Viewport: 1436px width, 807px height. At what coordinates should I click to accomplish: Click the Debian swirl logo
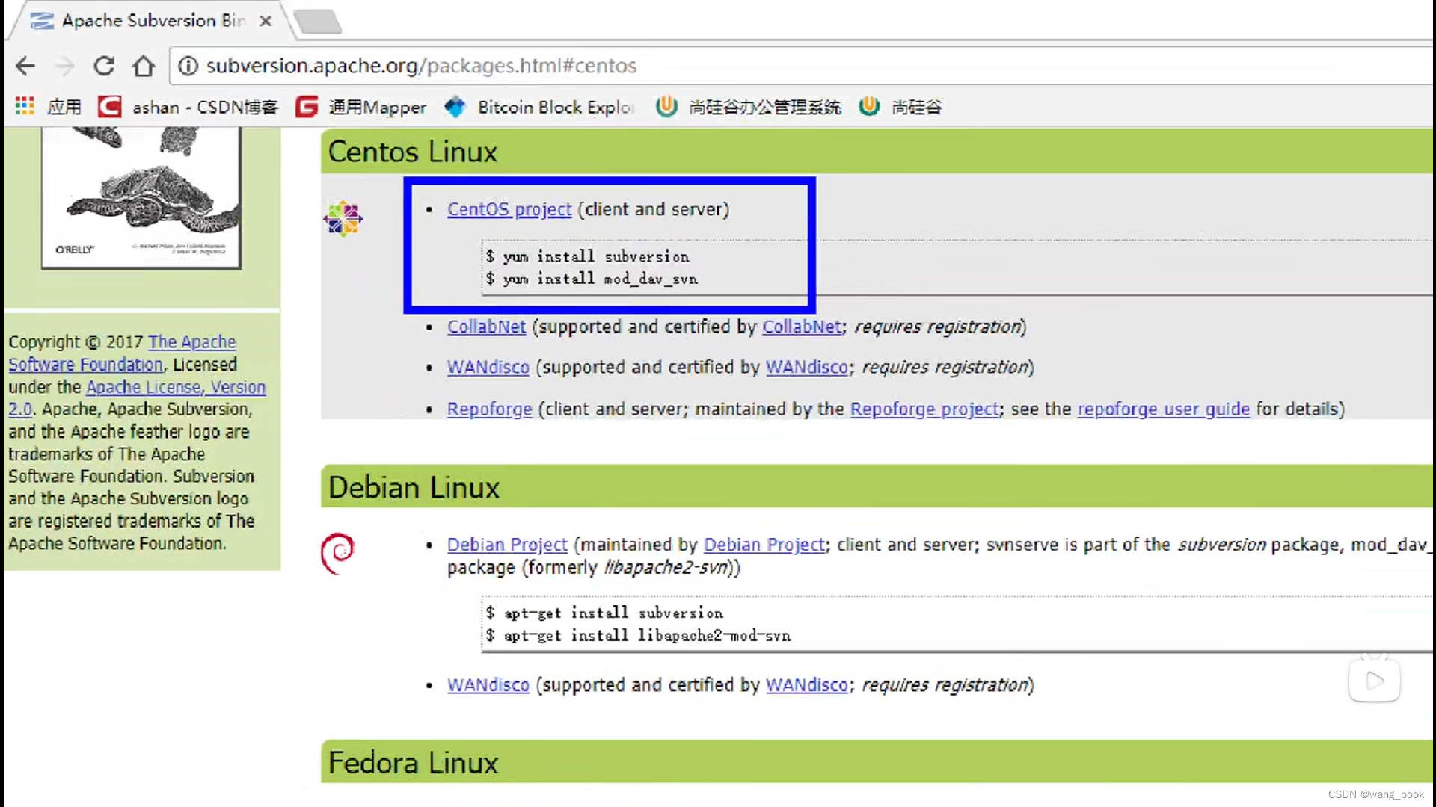(x=337, y=553)
